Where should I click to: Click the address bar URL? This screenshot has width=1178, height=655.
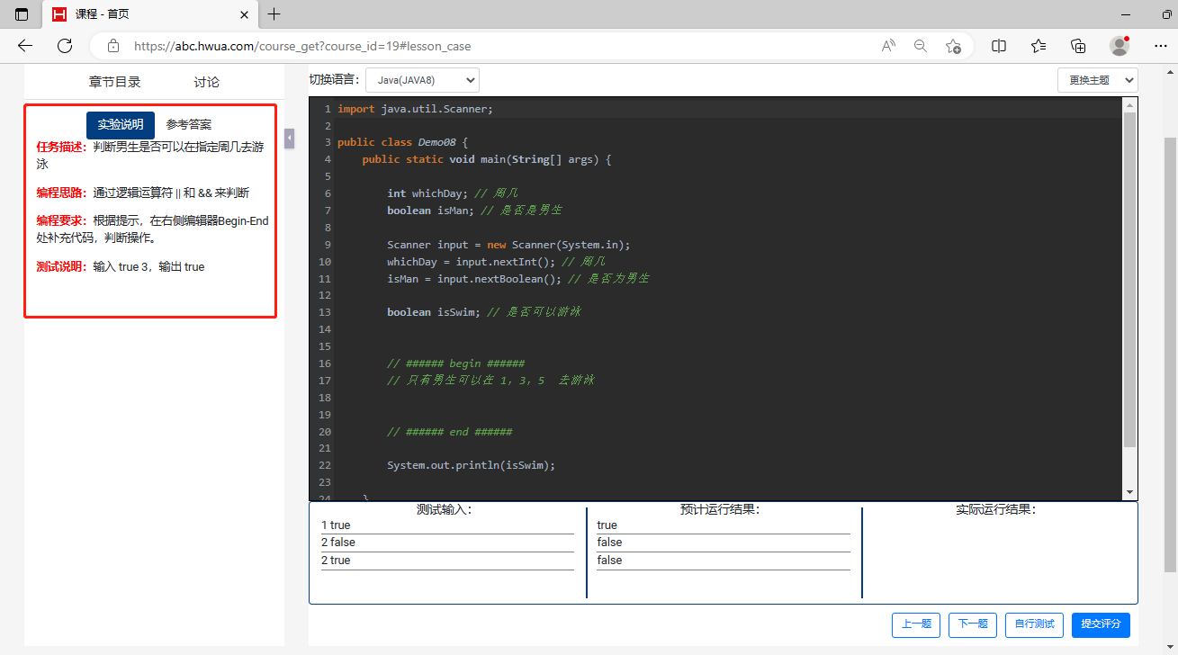[x=302, y=46]
